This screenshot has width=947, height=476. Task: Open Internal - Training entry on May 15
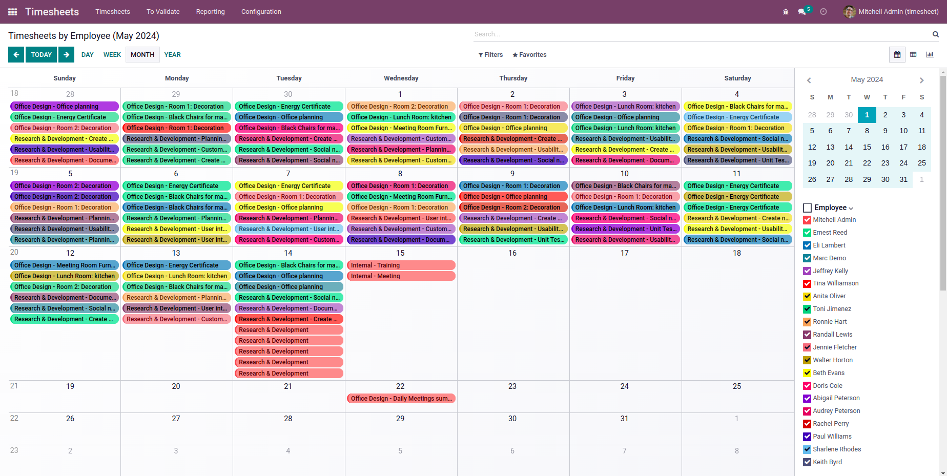[401, 265]
